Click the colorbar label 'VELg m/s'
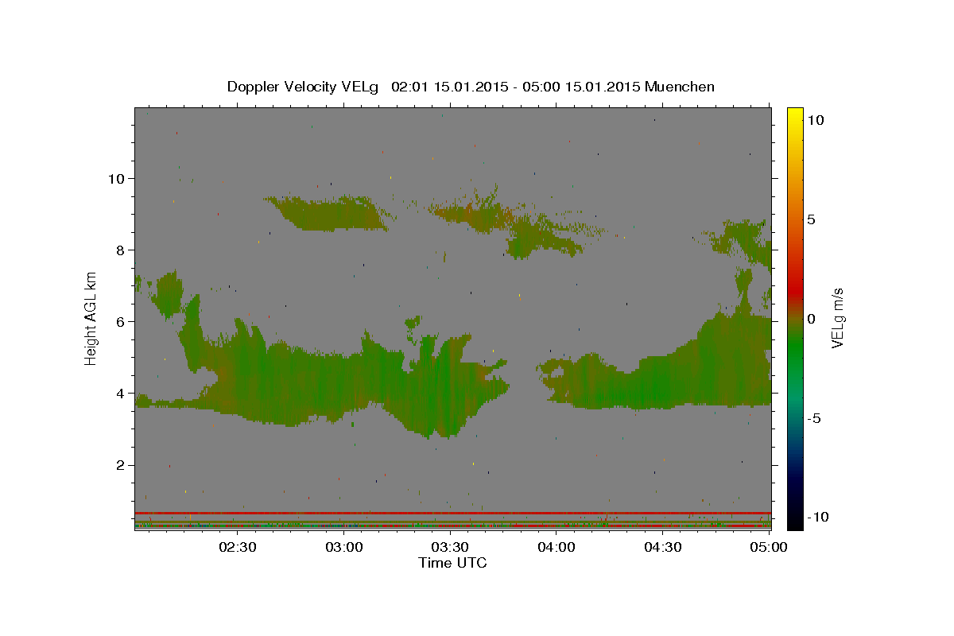The width and height of the screenshot is (954, 636). pyautogui.click(x=837, y=318)
